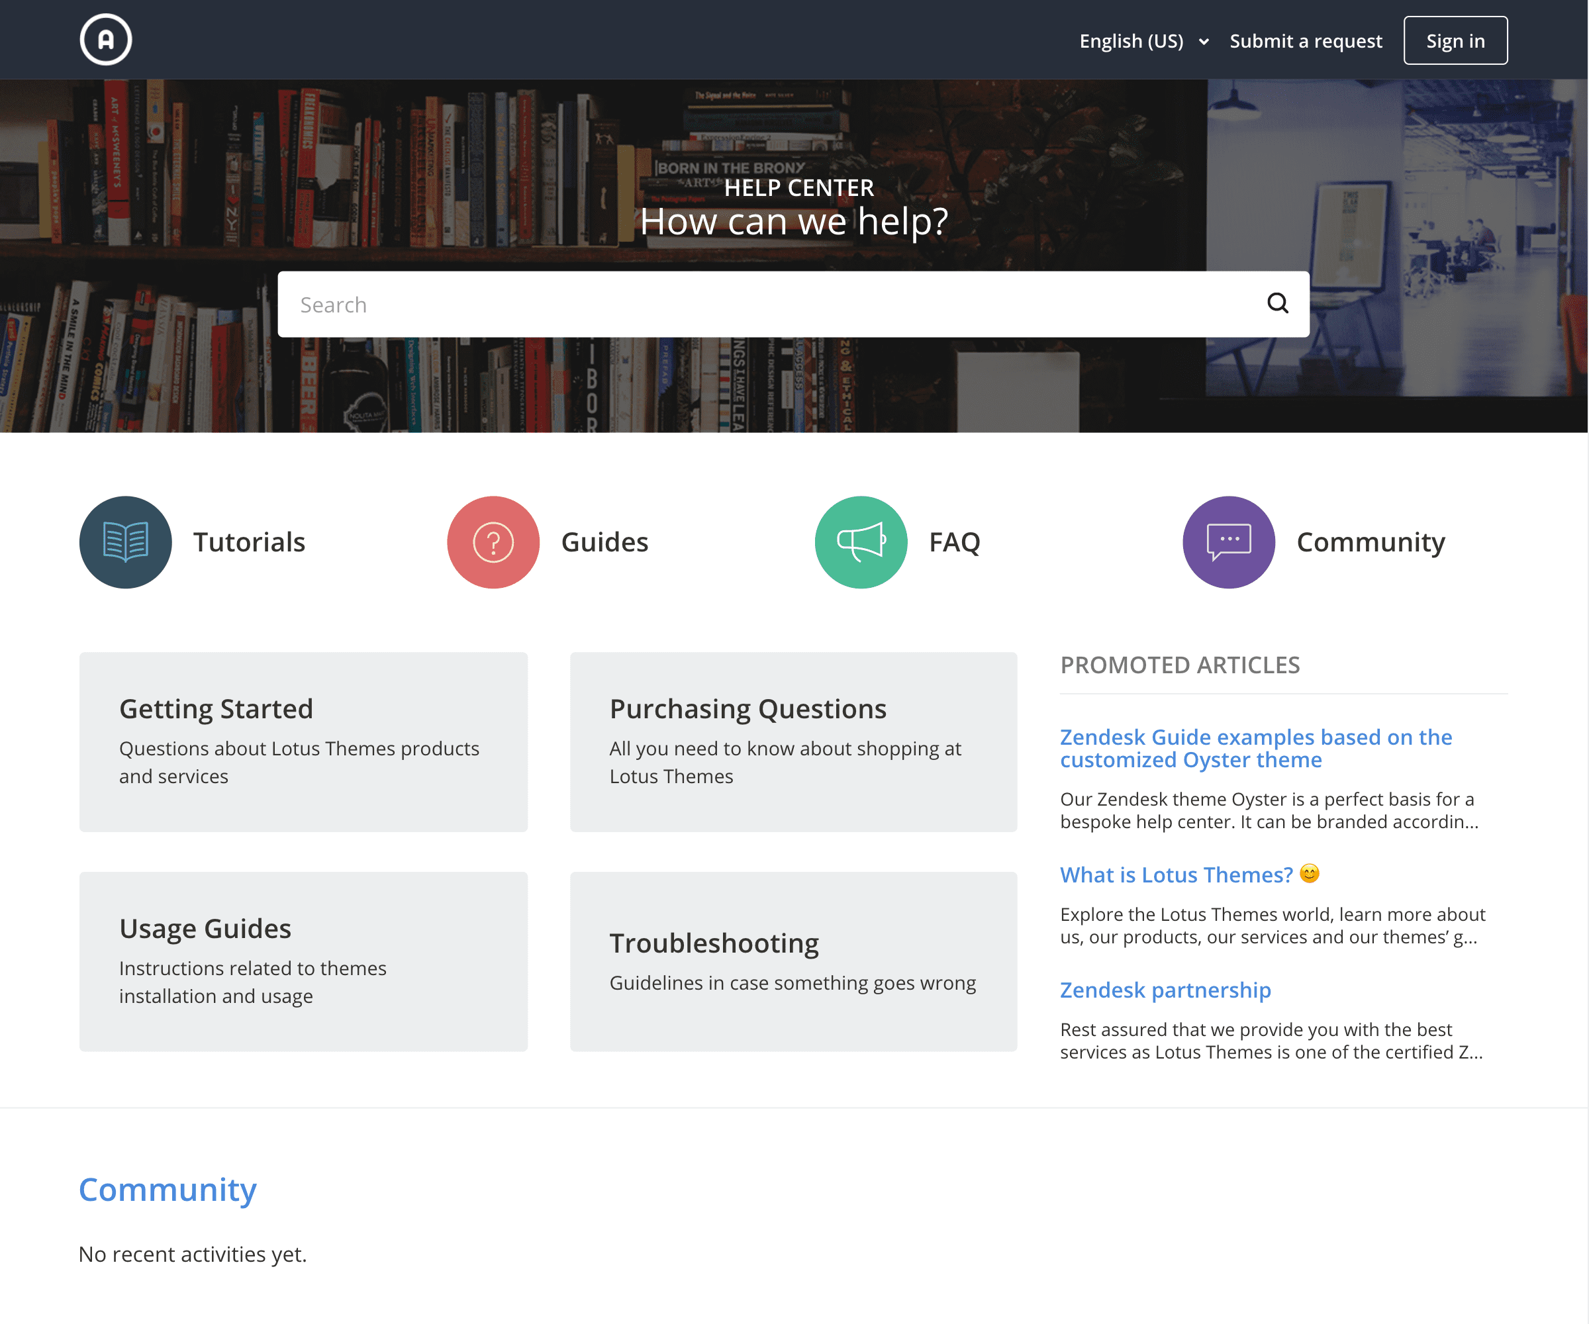Click the magnifying glass search icon

(x=1277, y=303)
